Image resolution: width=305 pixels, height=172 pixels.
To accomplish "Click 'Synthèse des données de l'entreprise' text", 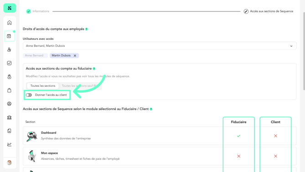I will tap(66, 139).
